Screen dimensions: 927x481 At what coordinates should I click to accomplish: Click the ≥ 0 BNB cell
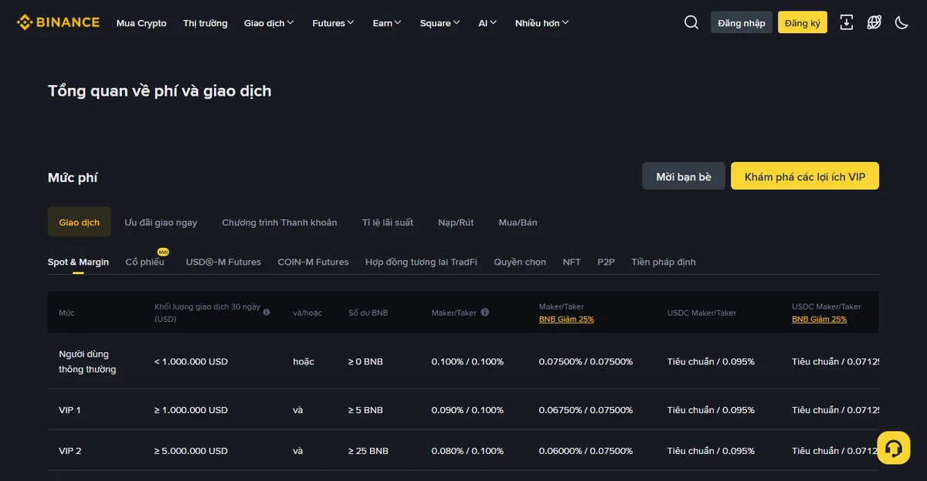coord(365,361)
